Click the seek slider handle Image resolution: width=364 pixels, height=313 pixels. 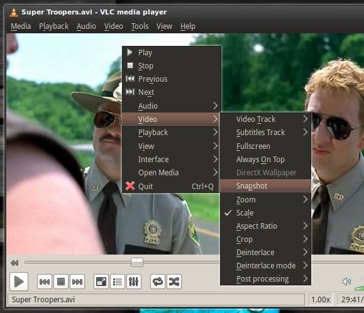(137, 263)
